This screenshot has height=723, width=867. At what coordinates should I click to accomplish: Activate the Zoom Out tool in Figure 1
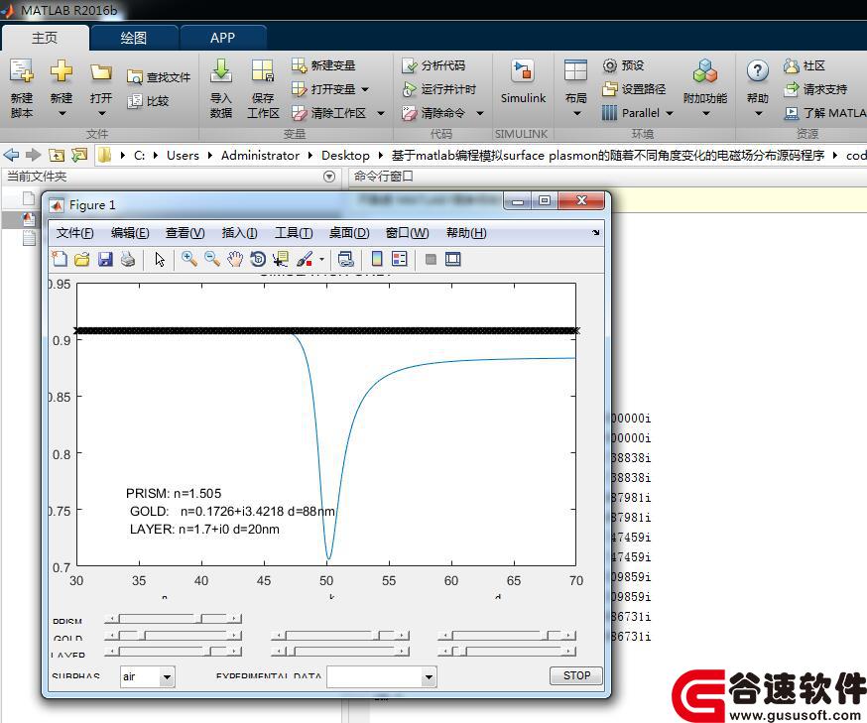(212, 259)
